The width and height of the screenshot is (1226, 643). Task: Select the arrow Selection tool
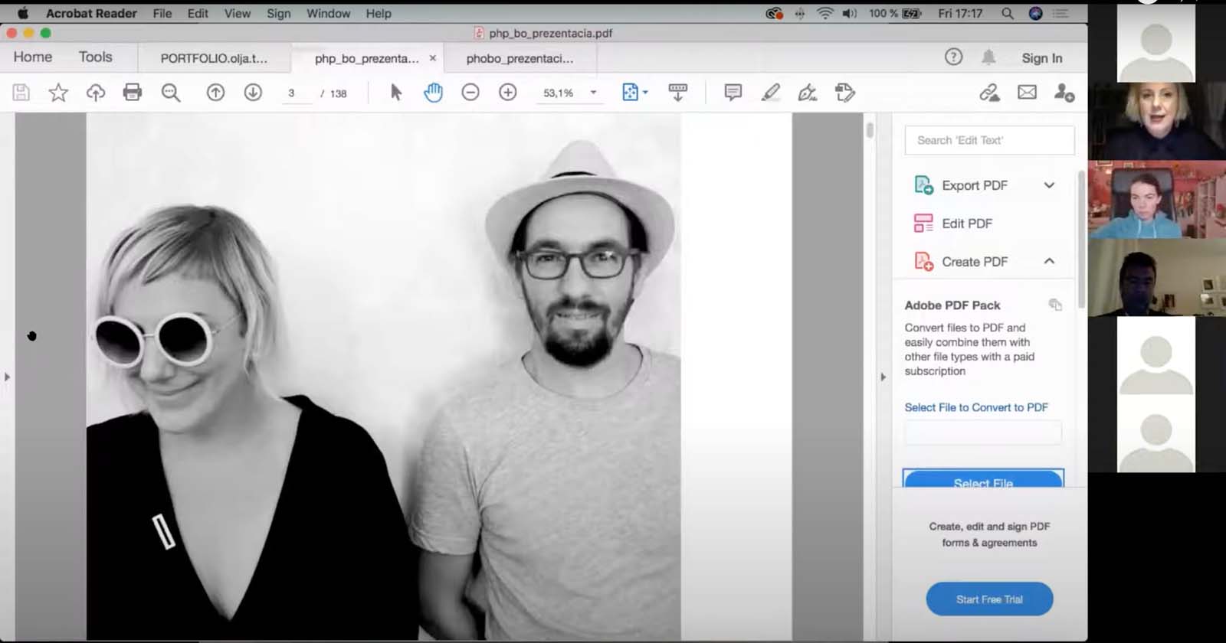(395, 93)
